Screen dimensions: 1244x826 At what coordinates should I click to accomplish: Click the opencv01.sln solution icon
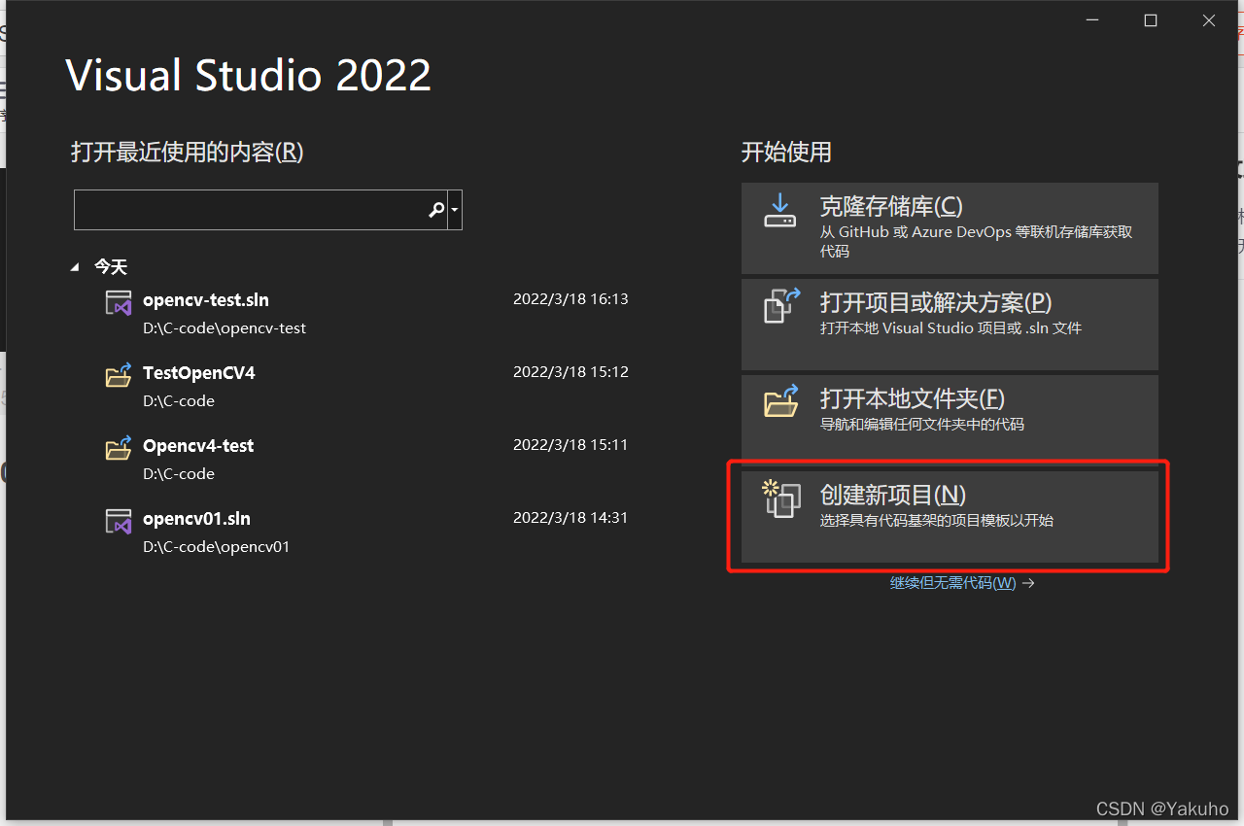pos(119,521)
